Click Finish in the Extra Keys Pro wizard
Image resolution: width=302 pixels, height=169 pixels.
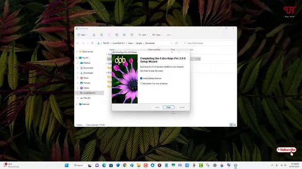pos(168,108)
